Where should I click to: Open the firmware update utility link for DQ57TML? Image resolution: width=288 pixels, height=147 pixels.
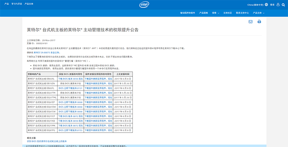(x=98, y=98)
